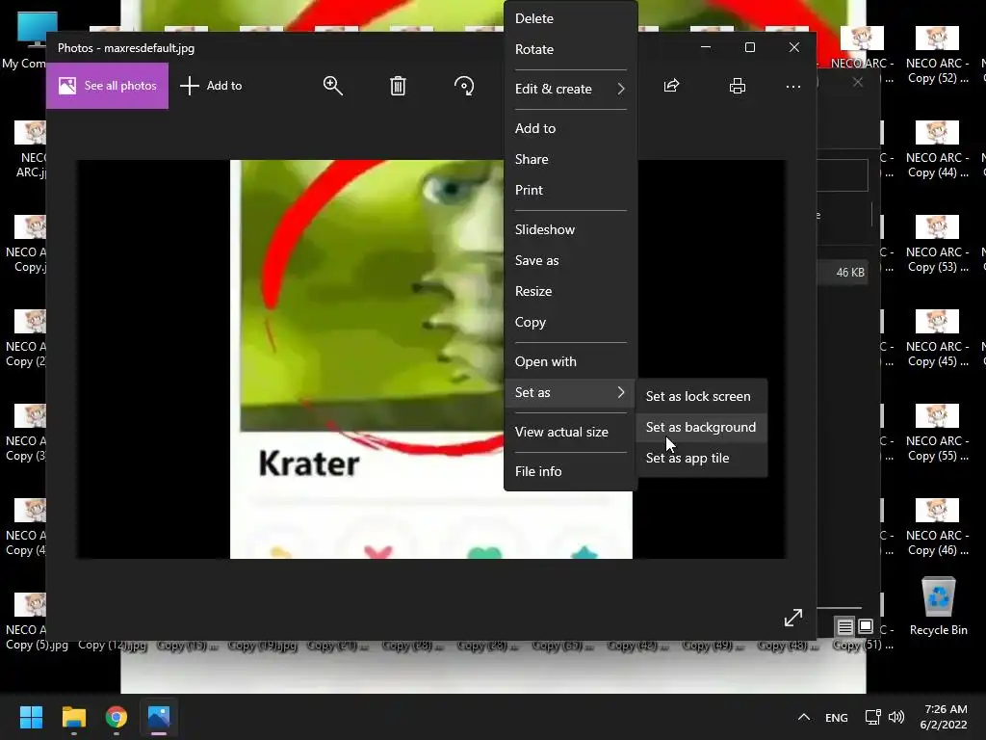Screen dimensions: 986x740
Task: Click the rotate icon in Photos toolbar
Action: [x=464, y=86]
